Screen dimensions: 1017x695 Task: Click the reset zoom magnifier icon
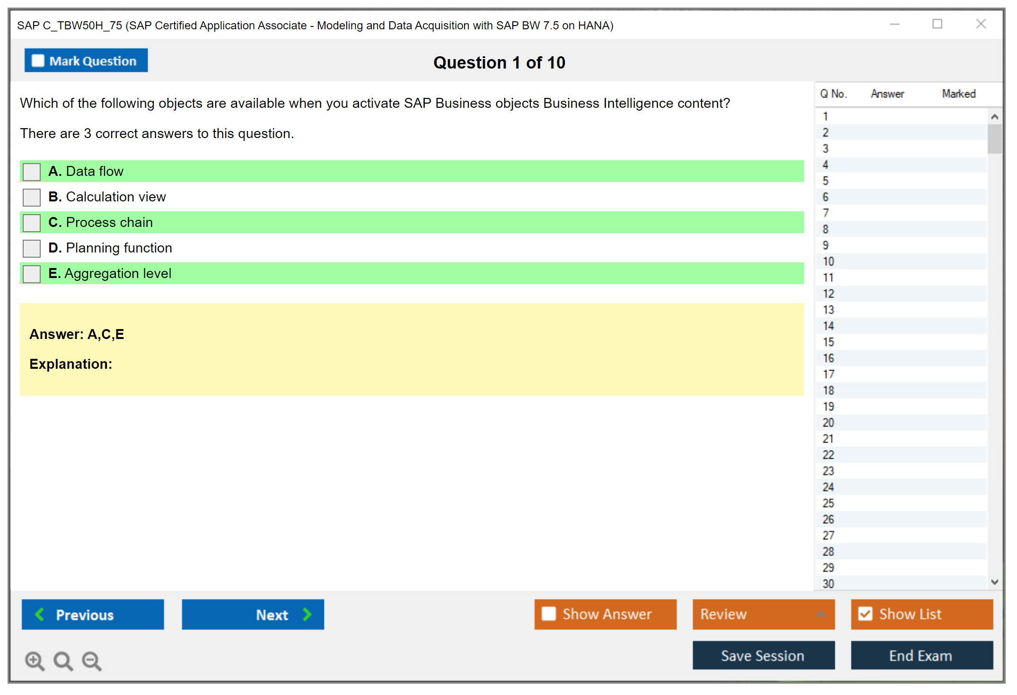(63, 660)
